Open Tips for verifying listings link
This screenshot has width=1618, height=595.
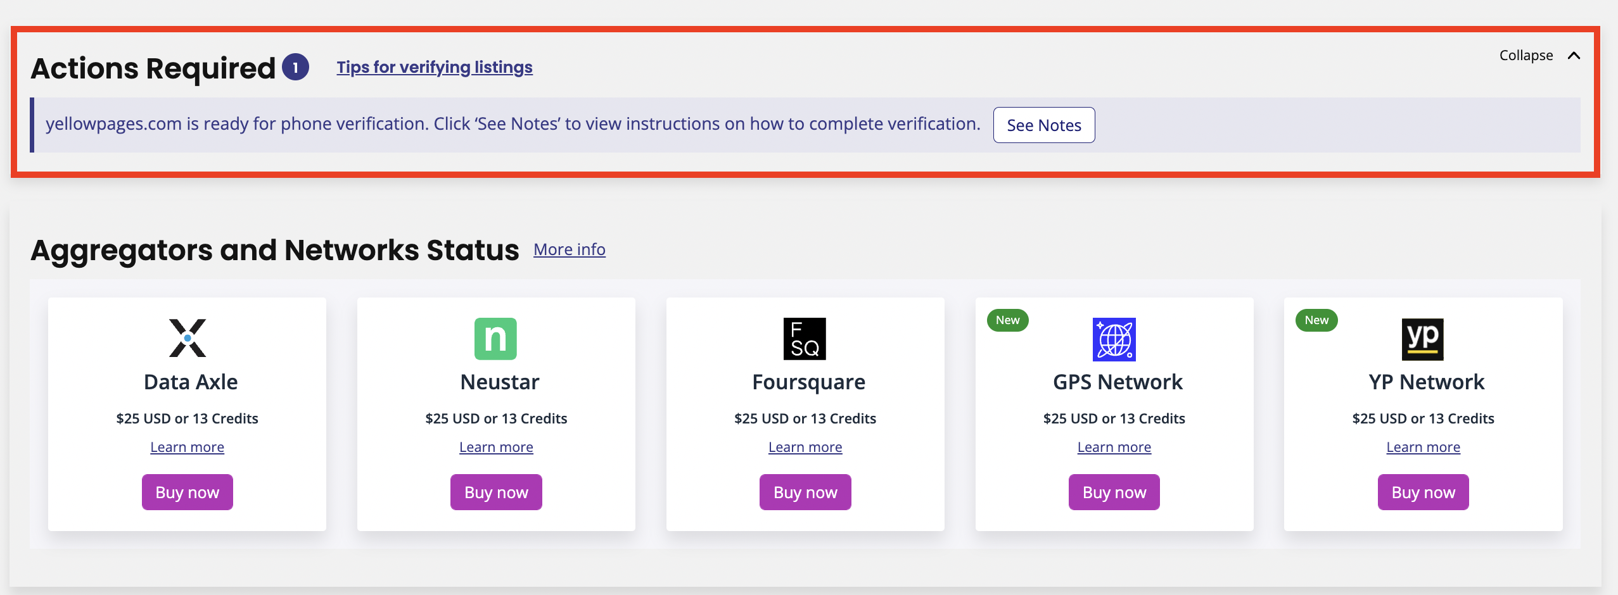click(x=435, y=67)
